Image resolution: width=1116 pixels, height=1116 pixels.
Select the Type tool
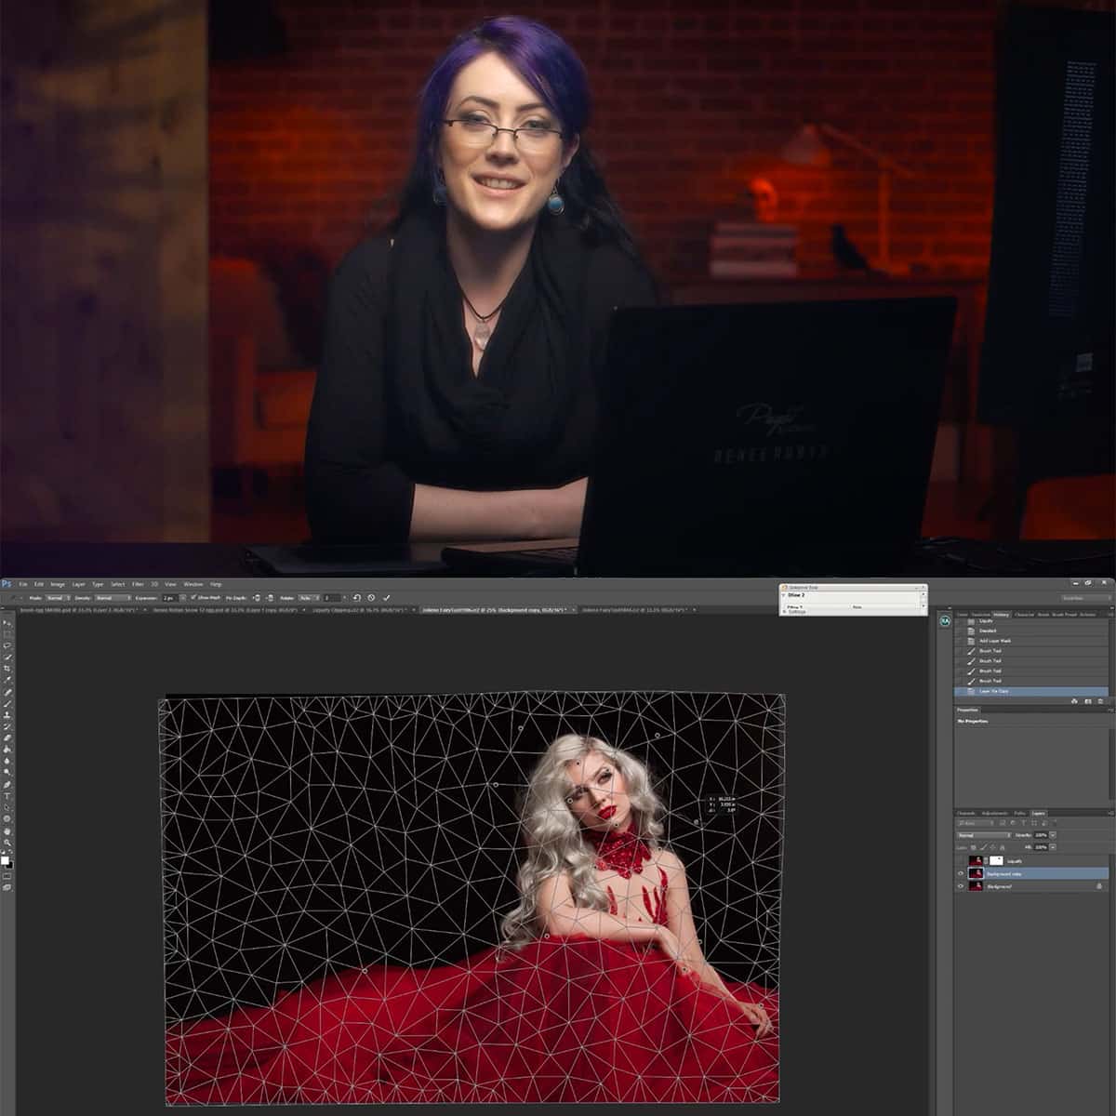(x=7, y=795)
